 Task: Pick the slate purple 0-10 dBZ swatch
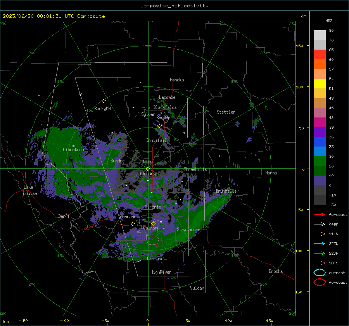point(320,180)
